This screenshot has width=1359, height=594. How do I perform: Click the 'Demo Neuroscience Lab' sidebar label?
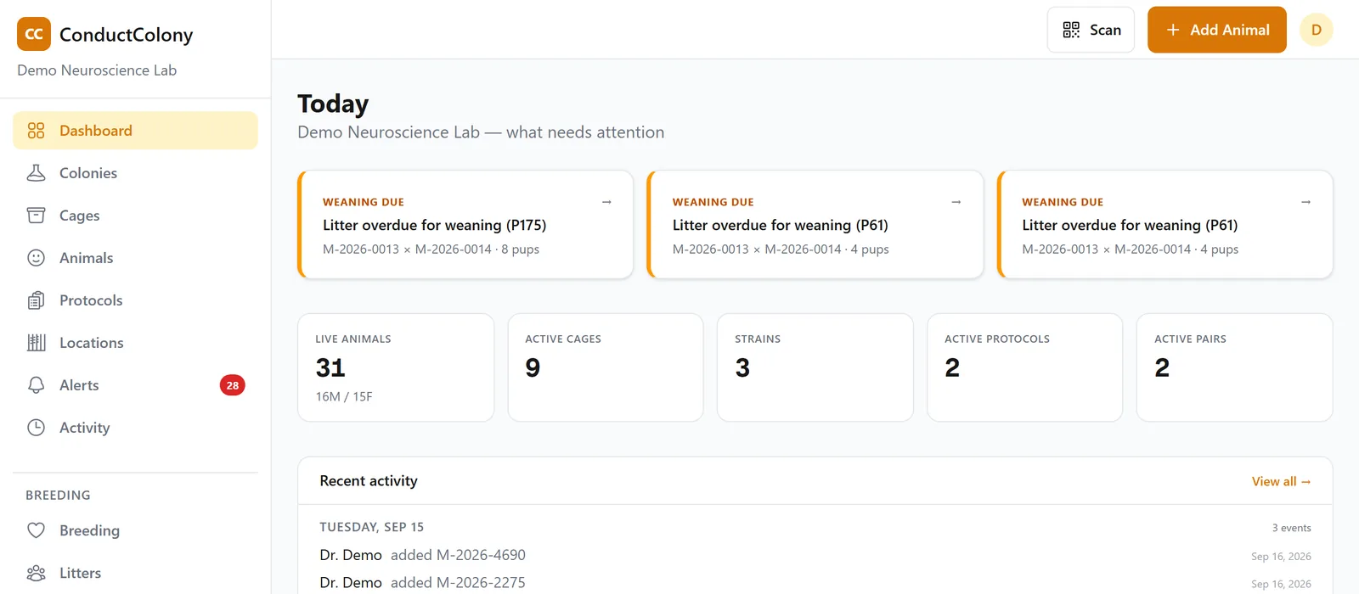(97, 70)
